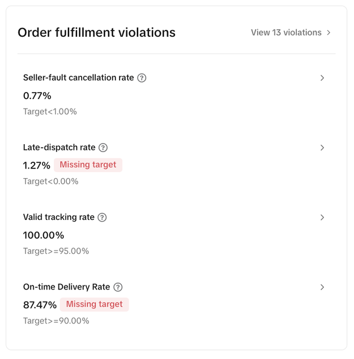Click the Target>=90.00% text

point(56,321)
